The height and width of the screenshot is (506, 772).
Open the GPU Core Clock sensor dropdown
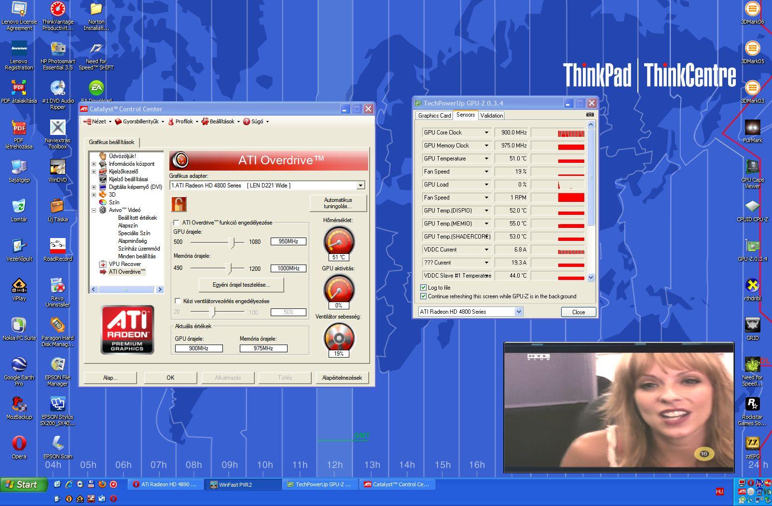point(486,133)
